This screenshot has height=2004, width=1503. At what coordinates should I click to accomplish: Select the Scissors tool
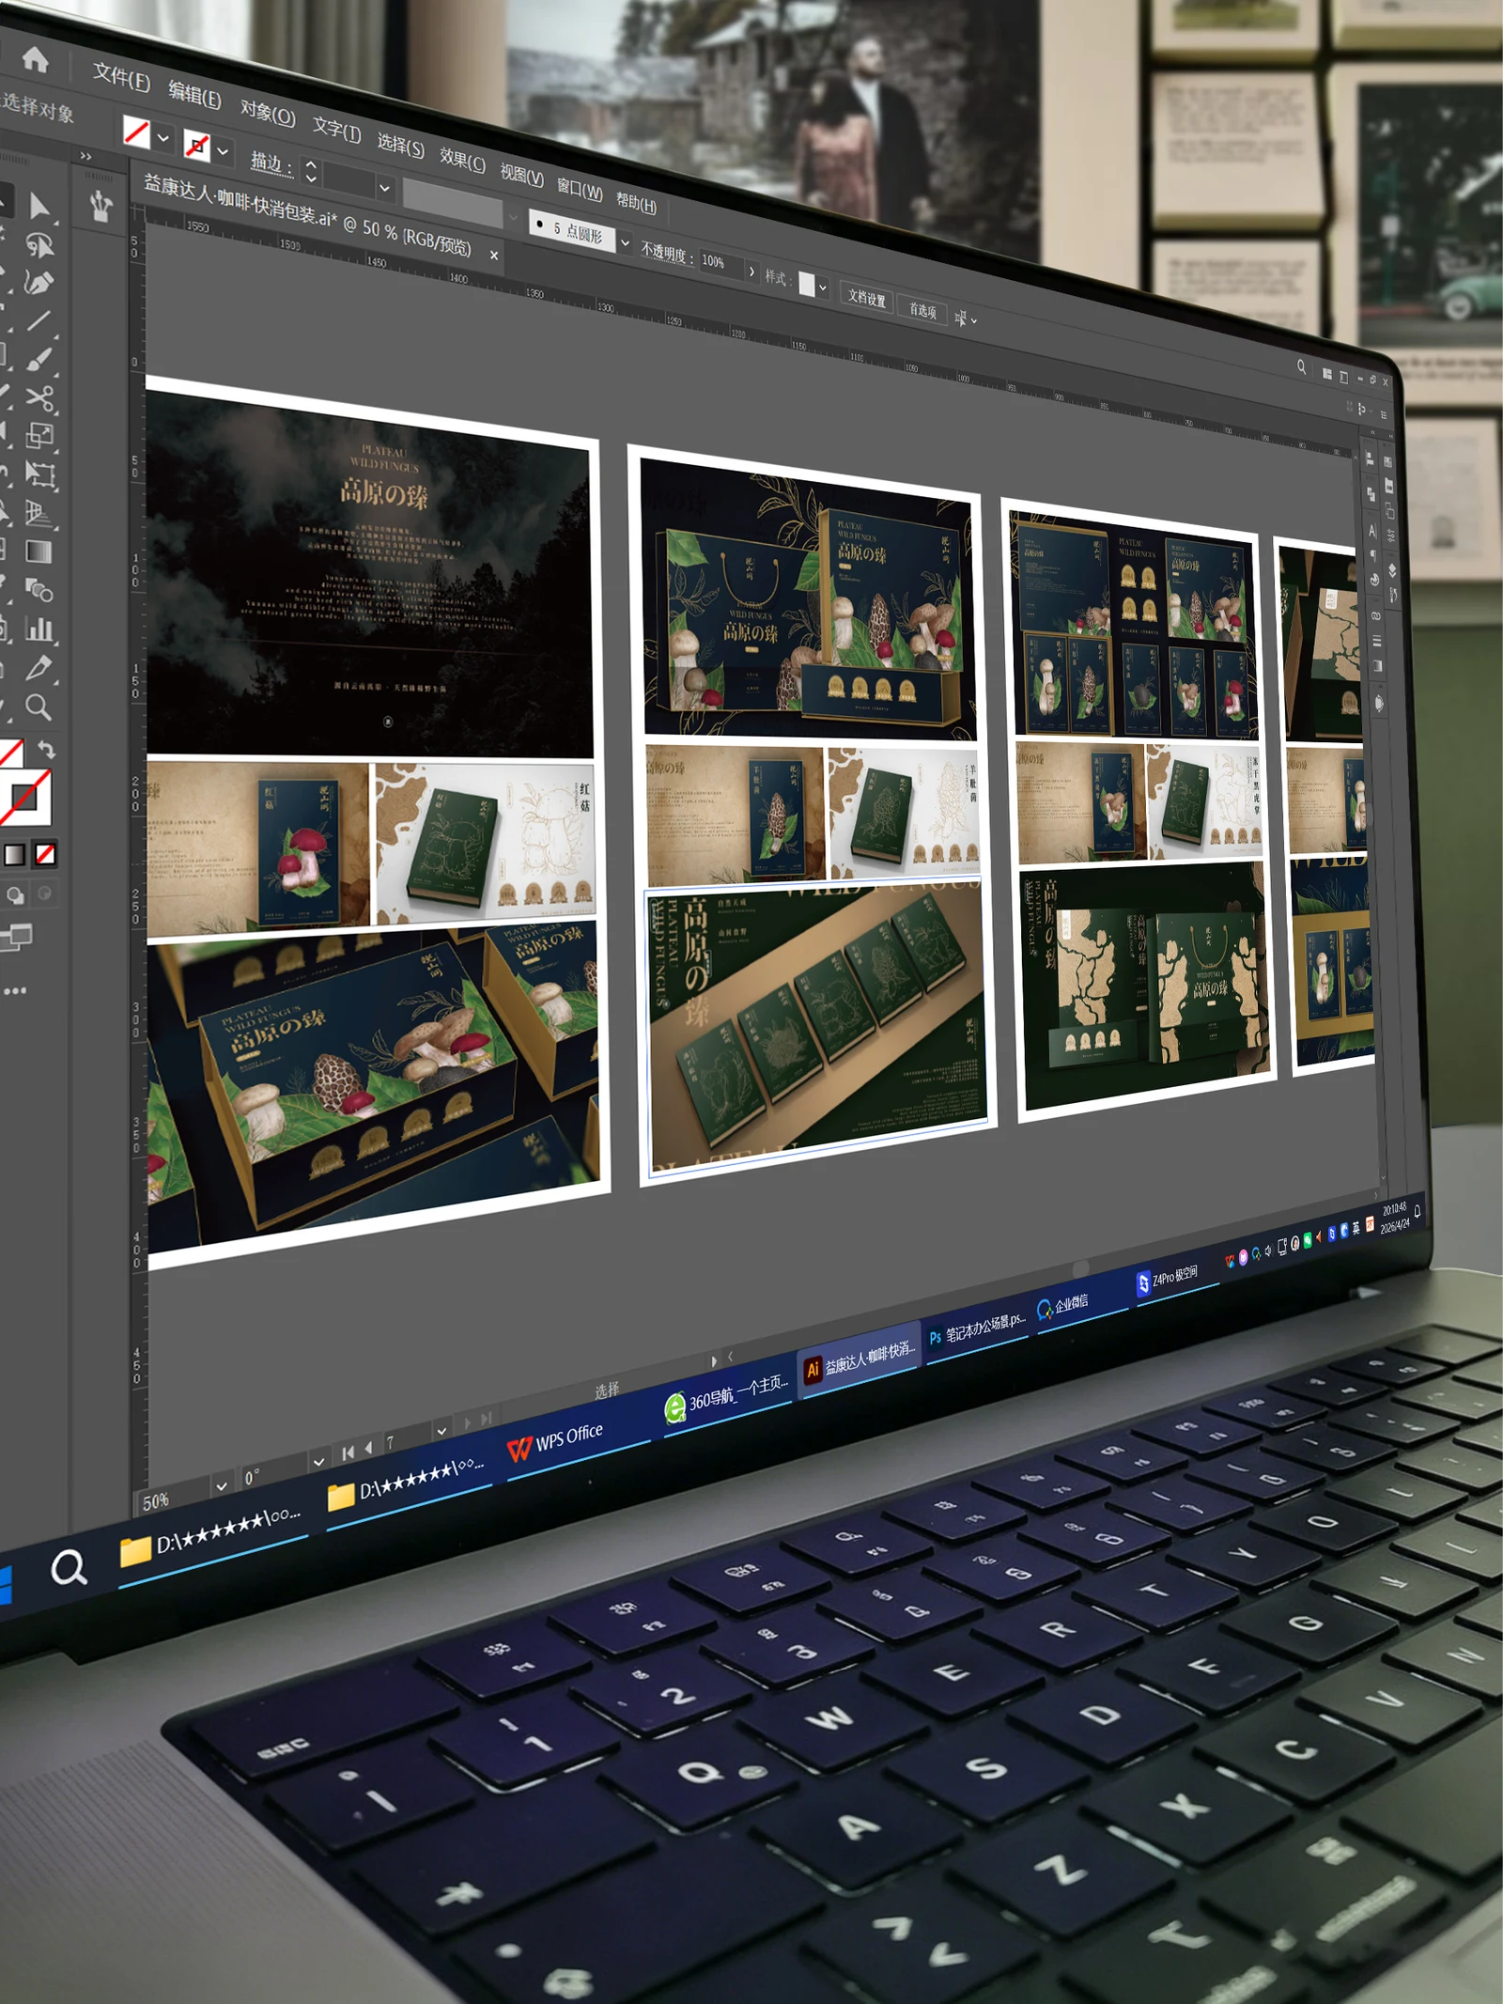39,397
